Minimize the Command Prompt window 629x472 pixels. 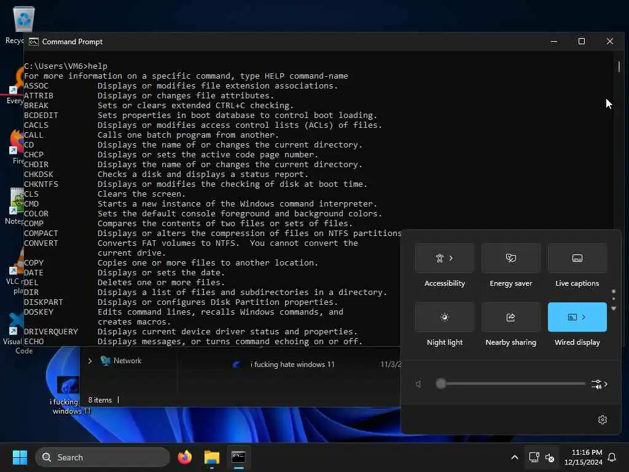tap(553, 41)
